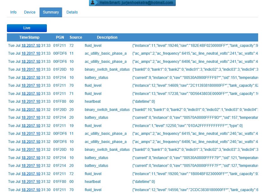Click the user profile icon in header

[93, 3]
